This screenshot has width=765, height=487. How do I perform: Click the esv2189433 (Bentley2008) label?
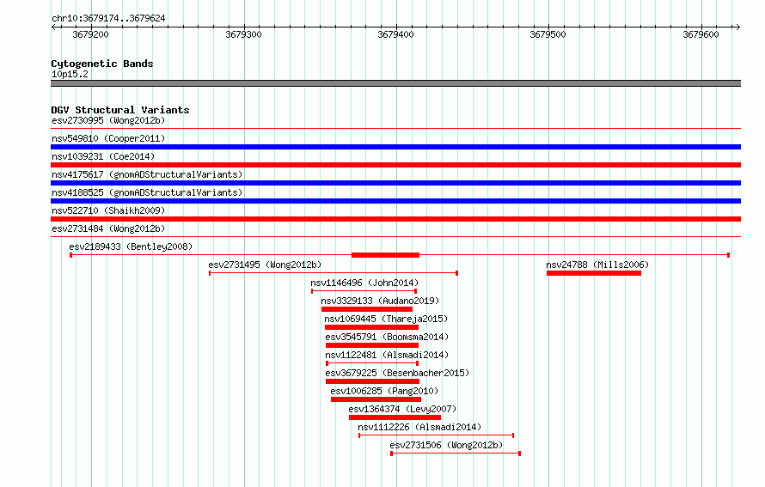point(131,247)
